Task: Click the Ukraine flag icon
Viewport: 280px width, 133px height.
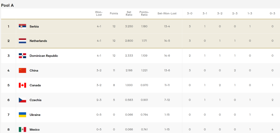Action: click(x=22, y=115)
